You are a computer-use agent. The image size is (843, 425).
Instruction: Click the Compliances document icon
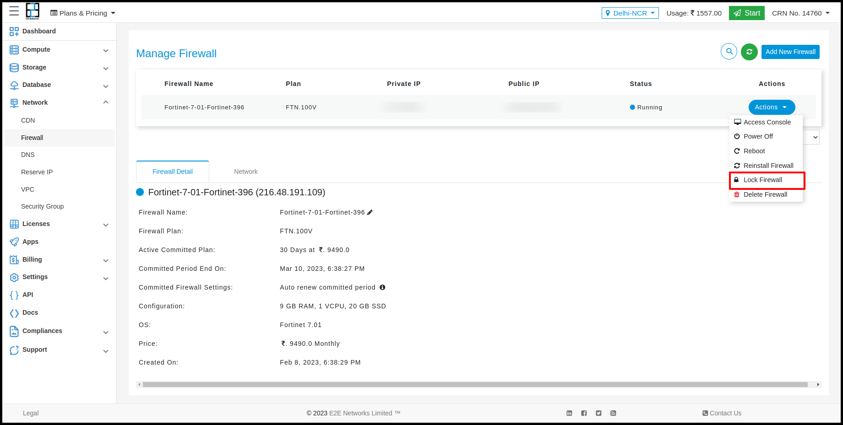pyautogui.click(x=14, y=331)
